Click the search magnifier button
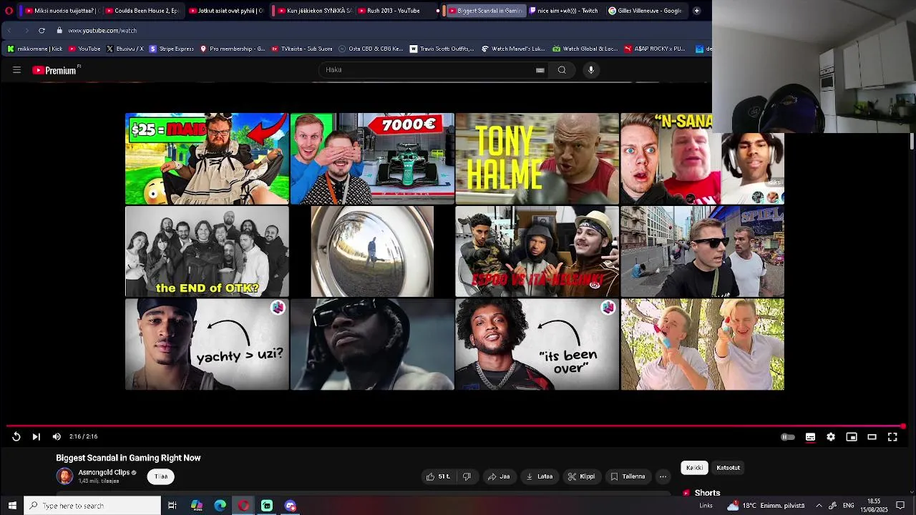916x515 pixels. (x=562, y=69)
